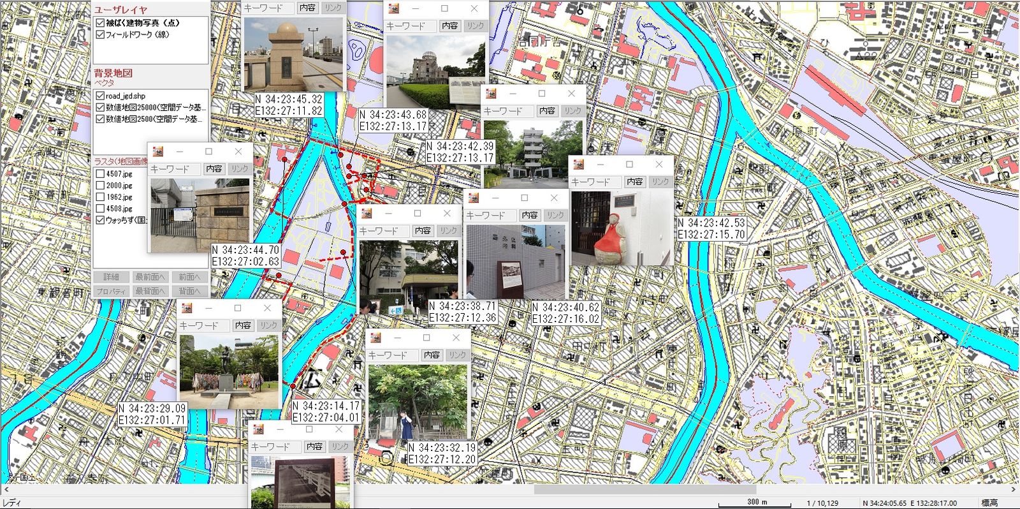Disable the road_jgd.shp vector layer
This screenshot has height=509, width=1020.
tap(100, 96)
